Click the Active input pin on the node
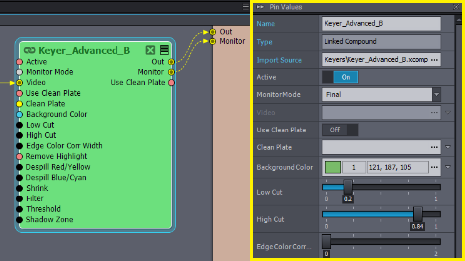 click(19, 62)
